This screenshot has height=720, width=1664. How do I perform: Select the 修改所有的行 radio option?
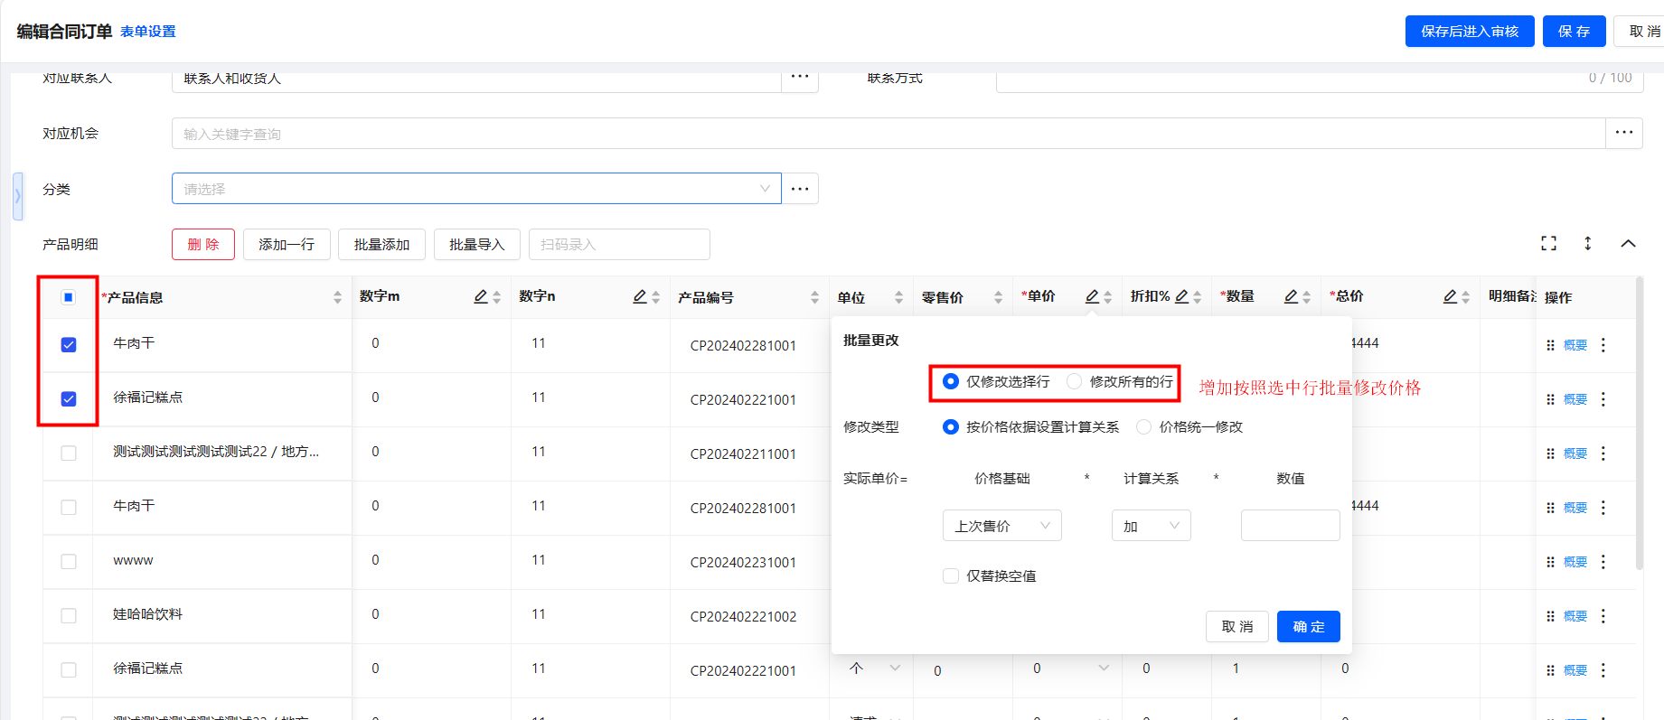(x=1074, y=381)
